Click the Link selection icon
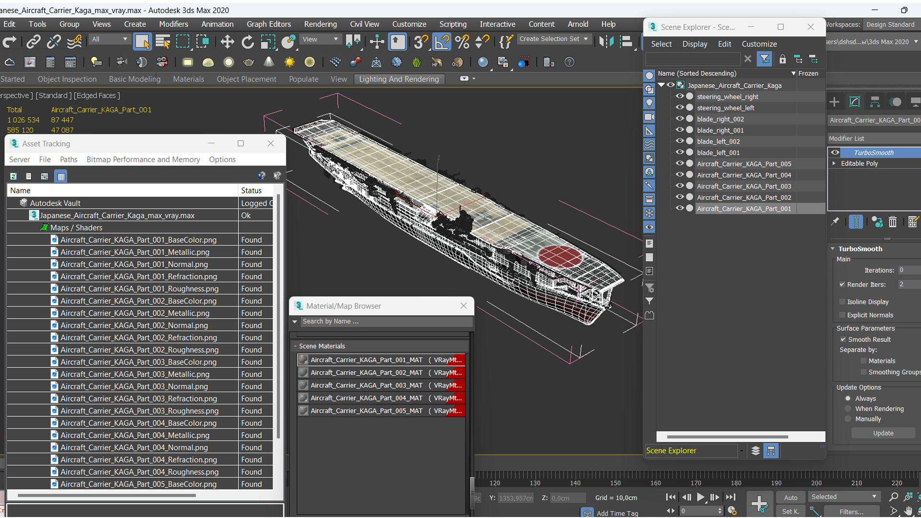 pos(33,42)
